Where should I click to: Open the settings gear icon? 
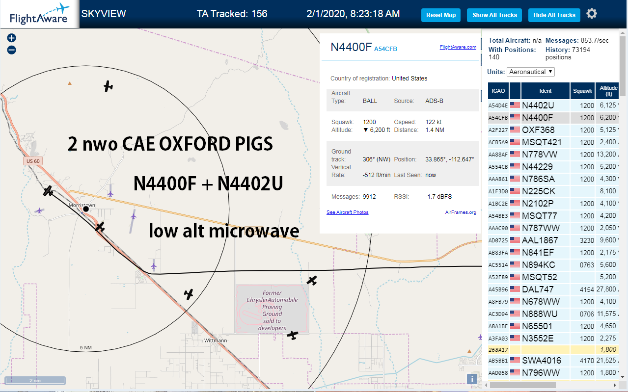(x=592, y=14)
